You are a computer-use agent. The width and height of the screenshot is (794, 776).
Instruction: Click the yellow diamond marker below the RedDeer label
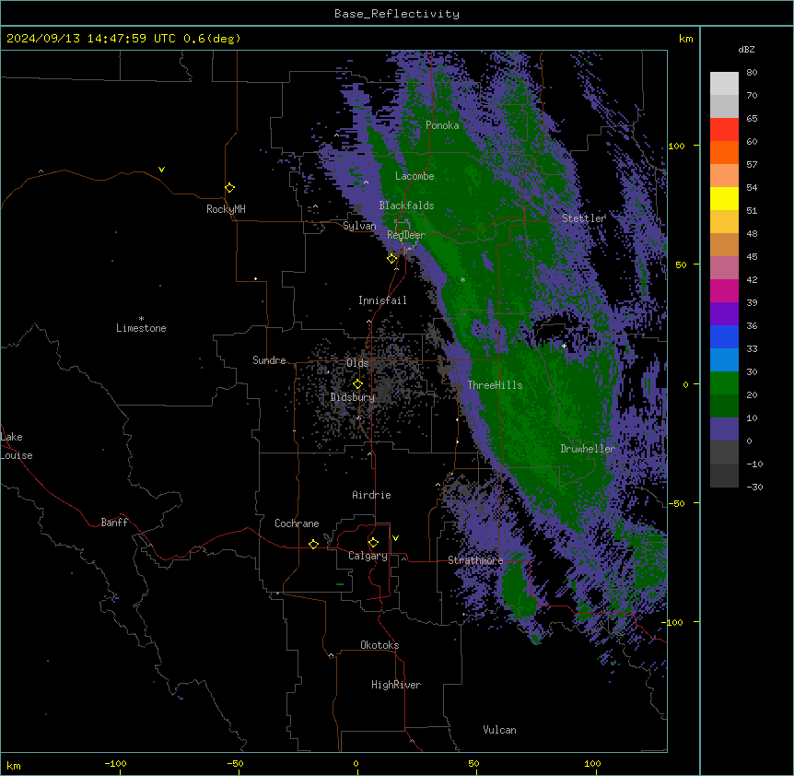click(392, 259)
